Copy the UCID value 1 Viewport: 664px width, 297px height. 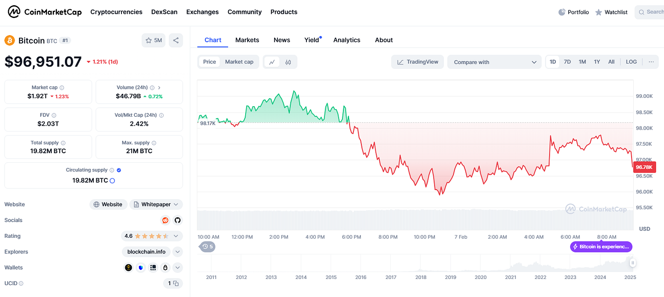[175, 283]
